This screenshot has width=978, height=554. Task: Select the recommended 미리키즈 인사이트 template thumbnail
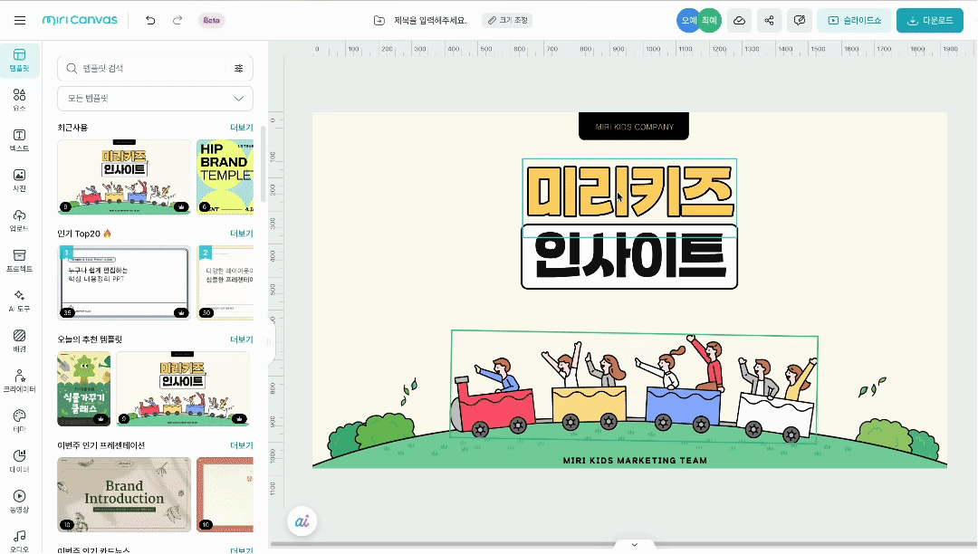(182, 389)
